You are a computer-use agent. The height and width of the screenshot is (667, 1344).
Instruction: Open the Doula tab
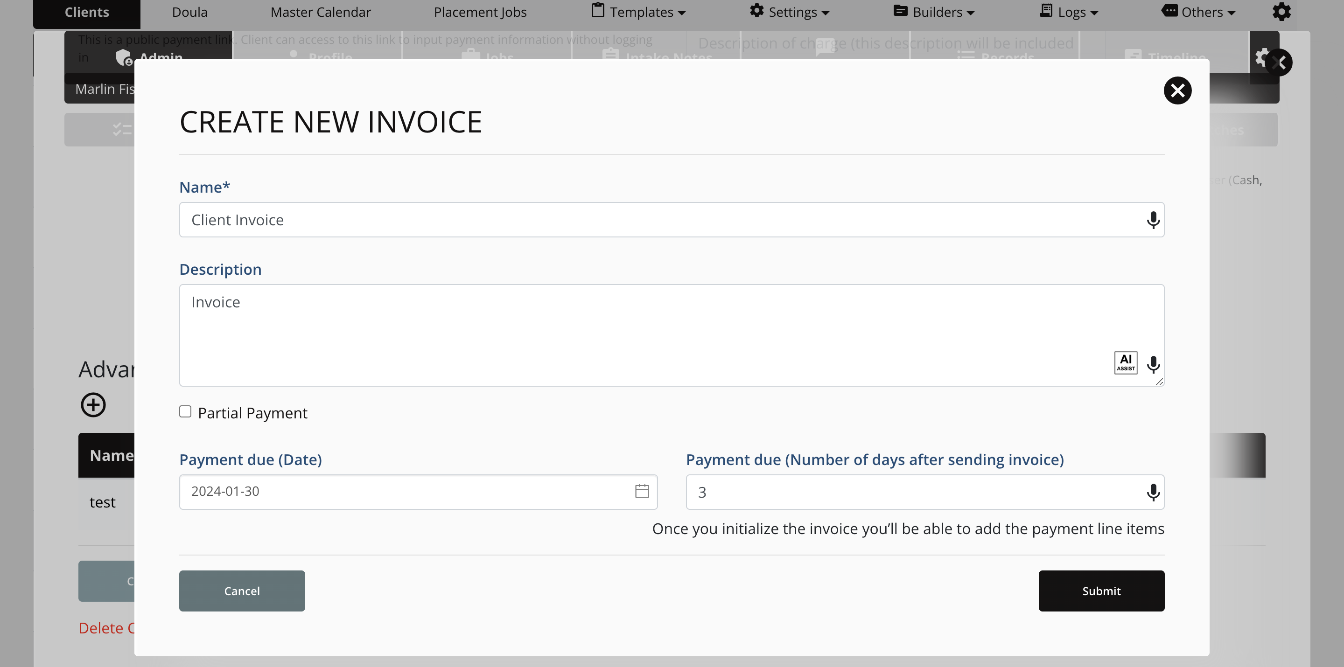pyautogui.click(x=189, y=12)
